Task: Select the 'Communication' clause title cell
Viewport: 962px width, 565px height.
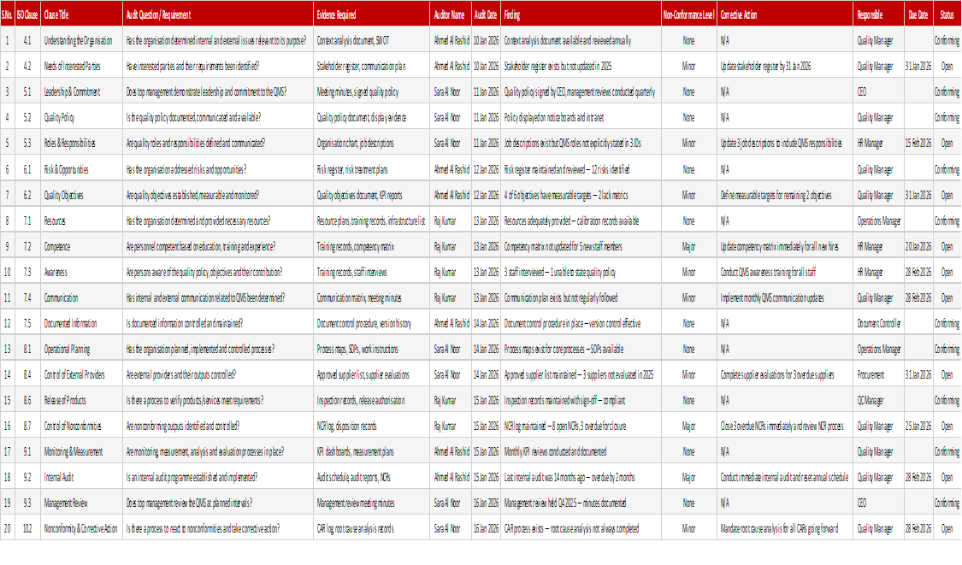Action: (x=81, y=297)
